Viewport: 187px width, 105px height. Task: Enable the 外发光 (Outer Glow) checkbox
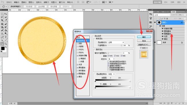[x=78, y=50]
